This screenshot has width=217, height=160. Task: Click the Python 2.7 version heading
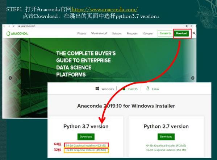166,127
